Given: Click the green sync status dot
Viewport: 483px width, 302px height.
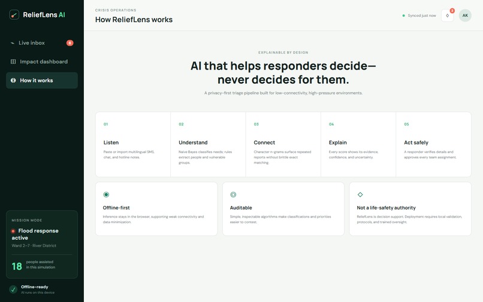Looking at the screenshot, I should 403,16.
